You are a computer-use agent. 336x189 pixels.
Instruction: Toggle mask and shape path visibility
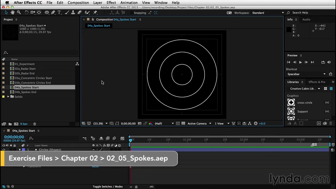coord(117,123)
